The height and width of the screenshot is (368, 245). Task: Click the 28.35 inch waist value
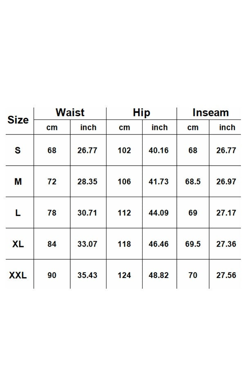pos(87,182)
